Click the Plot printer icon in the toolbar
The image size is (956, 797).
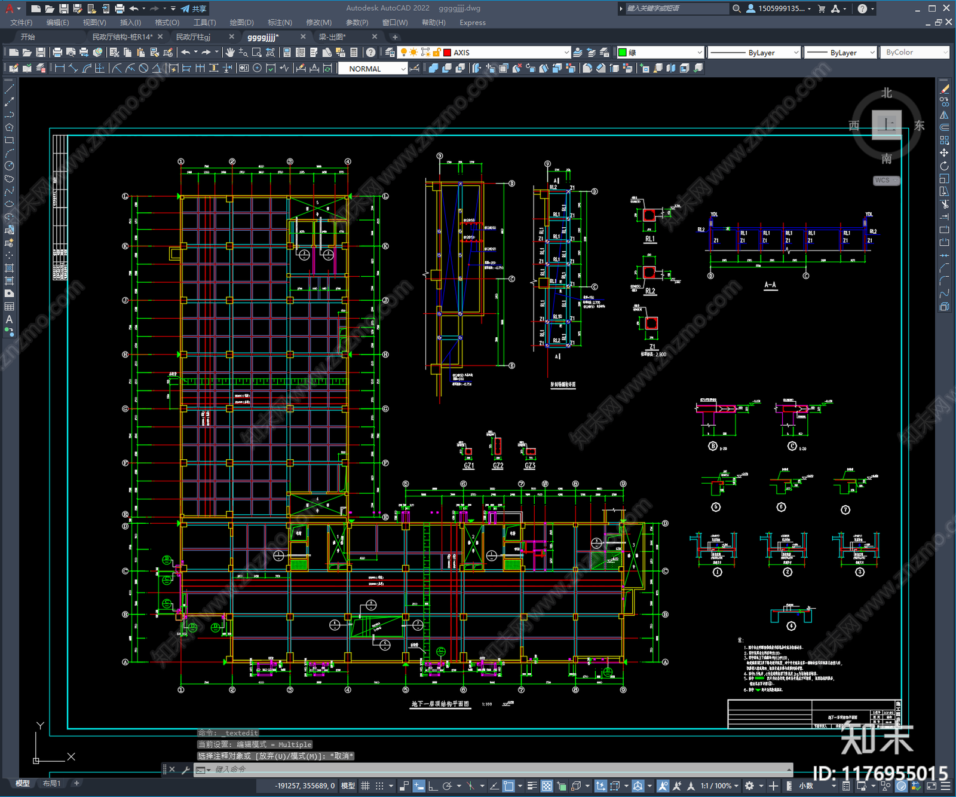point(57,53)
